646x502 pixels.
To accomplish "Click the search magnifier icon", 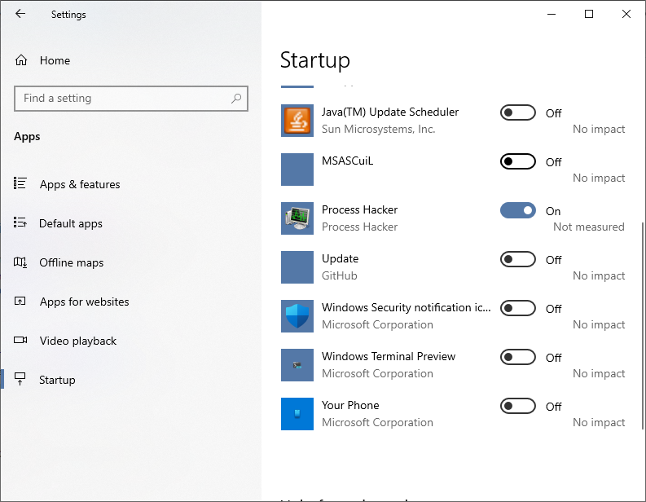I will 236,99.
